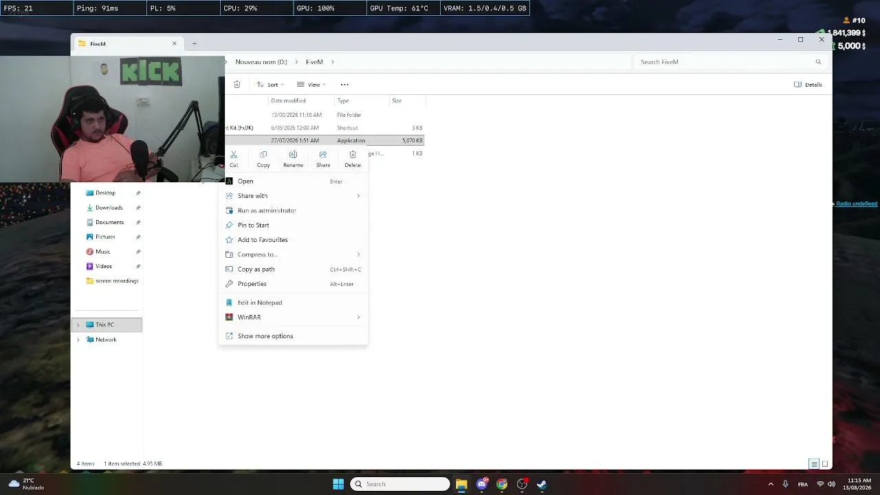
Task: Click the Delete icon in the context menu
Action: pyautogui.click(x=353, y=155)
